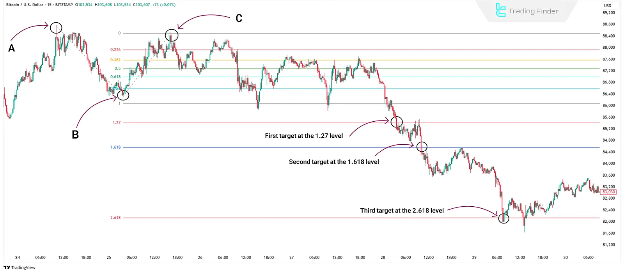Screen dimensions: 624x273
Task: Select the low value L103,534
Action: [x=122, y=5]
